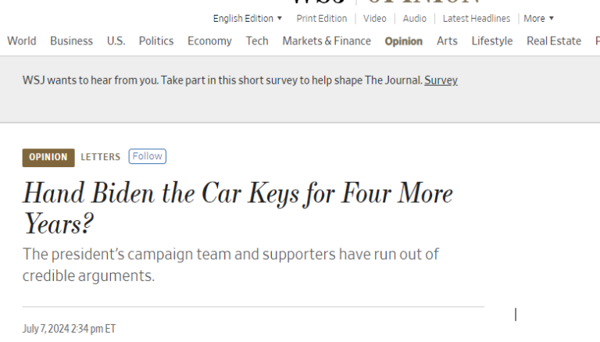
Task: Go to the Politics section
Action: pyautogui.click(x=156, y=41)
